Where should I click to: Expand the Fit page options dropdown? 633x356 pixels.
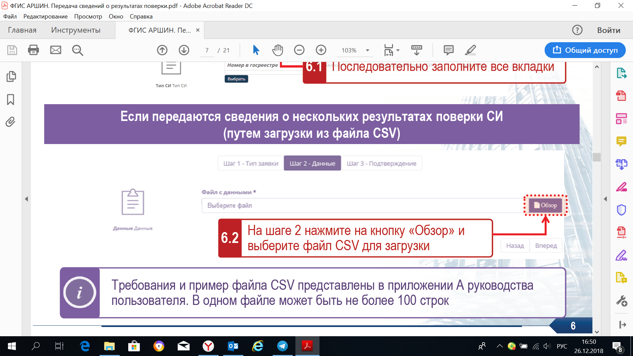tap(398, 50)
